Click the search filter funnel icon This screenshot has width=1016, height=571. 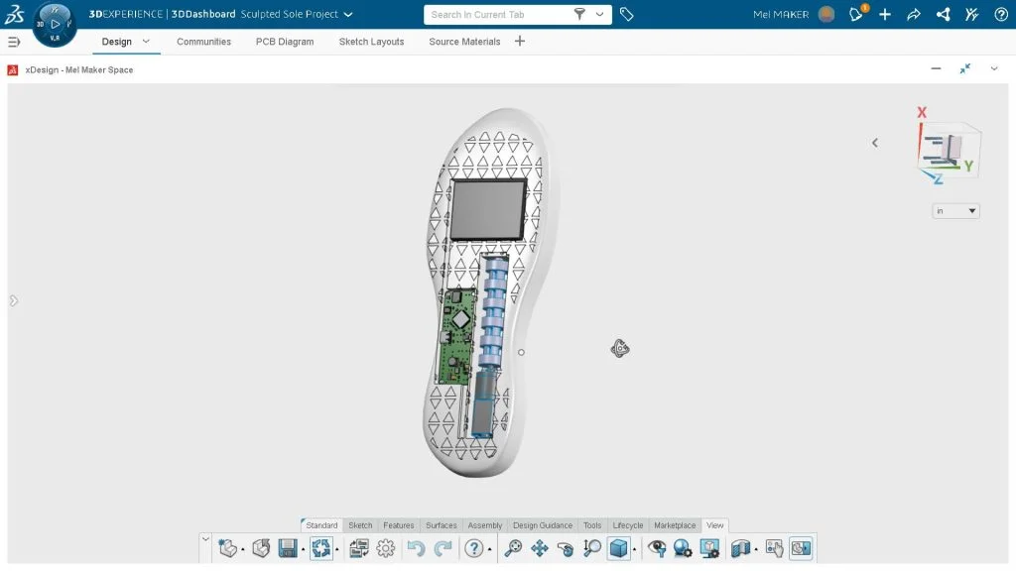click(579, 14)
